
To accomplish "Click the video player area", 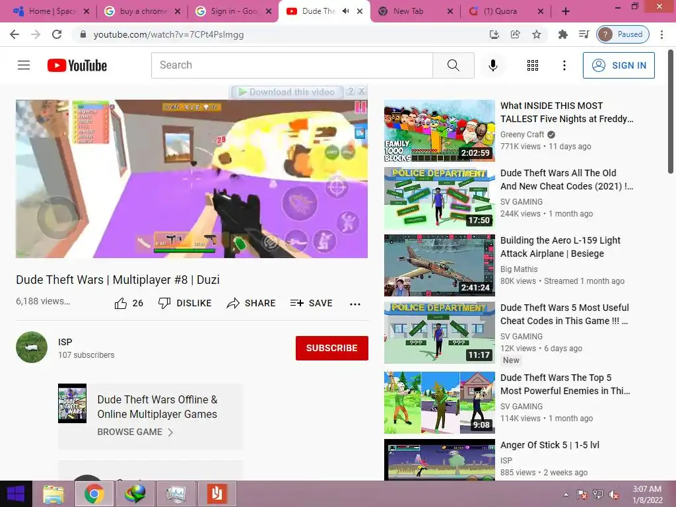I will tap(191, 179).
